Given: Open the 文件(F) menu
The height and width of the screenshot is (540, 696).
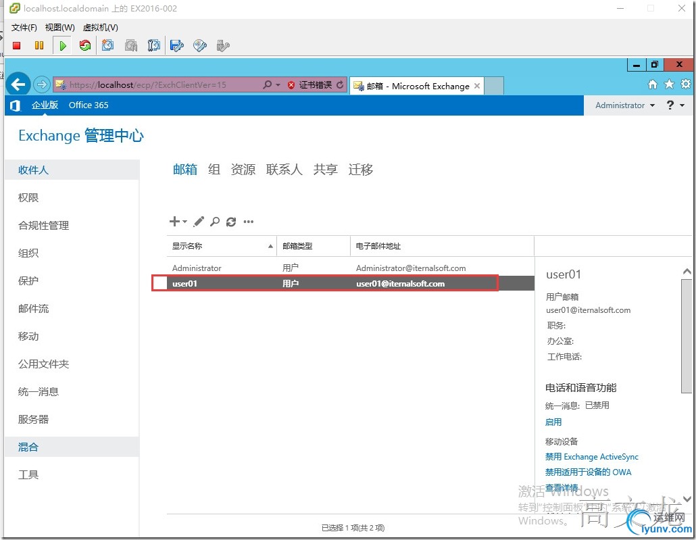Looking at the screenshot, I should click(x=24, y=28).
